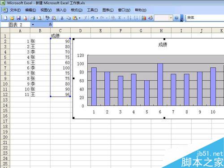Image resolution: width=224 pixels, height=168 pixels.
Task: Select row 20 header
Action: click(5, 137)
